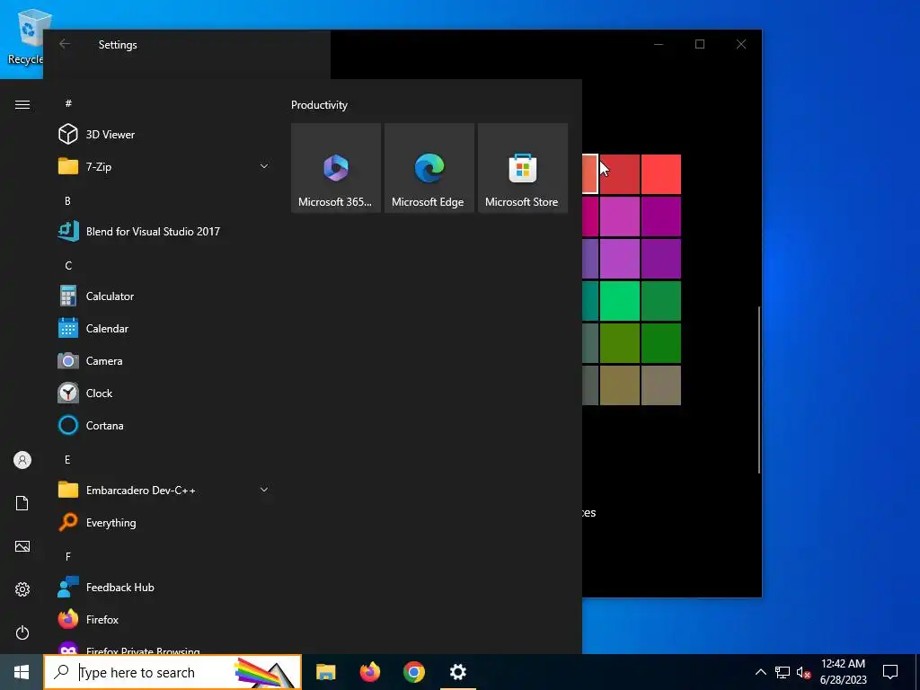Open the Recycle Bin desktop icon
Screen dimensions: 920x690
[x=25, y=37]
